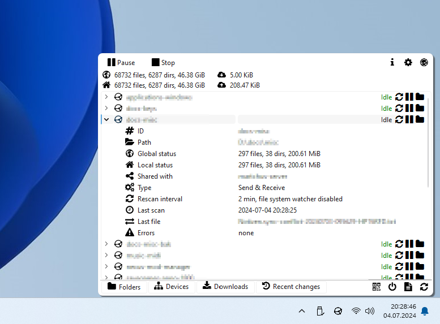
Task: Open the Syncthing about info icon
Action: (x=392, y=63)
